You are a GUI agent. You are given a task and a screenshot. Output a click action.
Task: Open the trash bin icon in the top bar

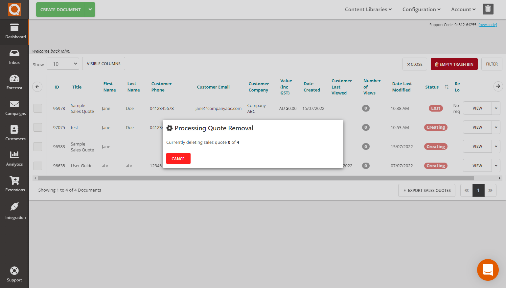tap(488, 9)
